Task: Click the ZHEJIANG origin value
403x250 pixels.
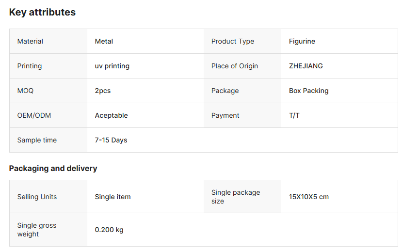Action: (x=306, y=66)
